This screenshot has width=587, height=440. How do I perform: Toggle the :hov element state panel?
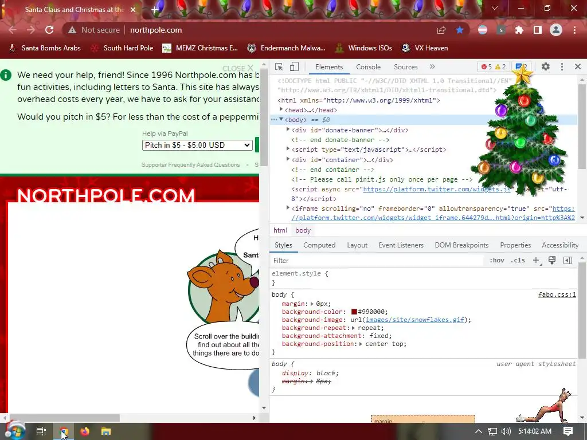click(x=497, y=261)
